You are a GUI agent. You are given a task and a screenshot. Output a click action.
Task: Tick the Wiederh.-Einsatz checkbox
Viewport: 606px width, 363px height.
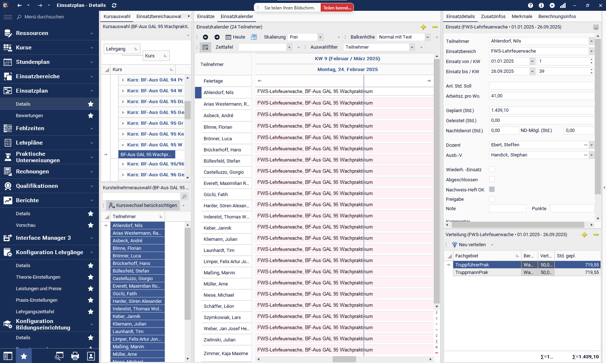coord(492,169)
